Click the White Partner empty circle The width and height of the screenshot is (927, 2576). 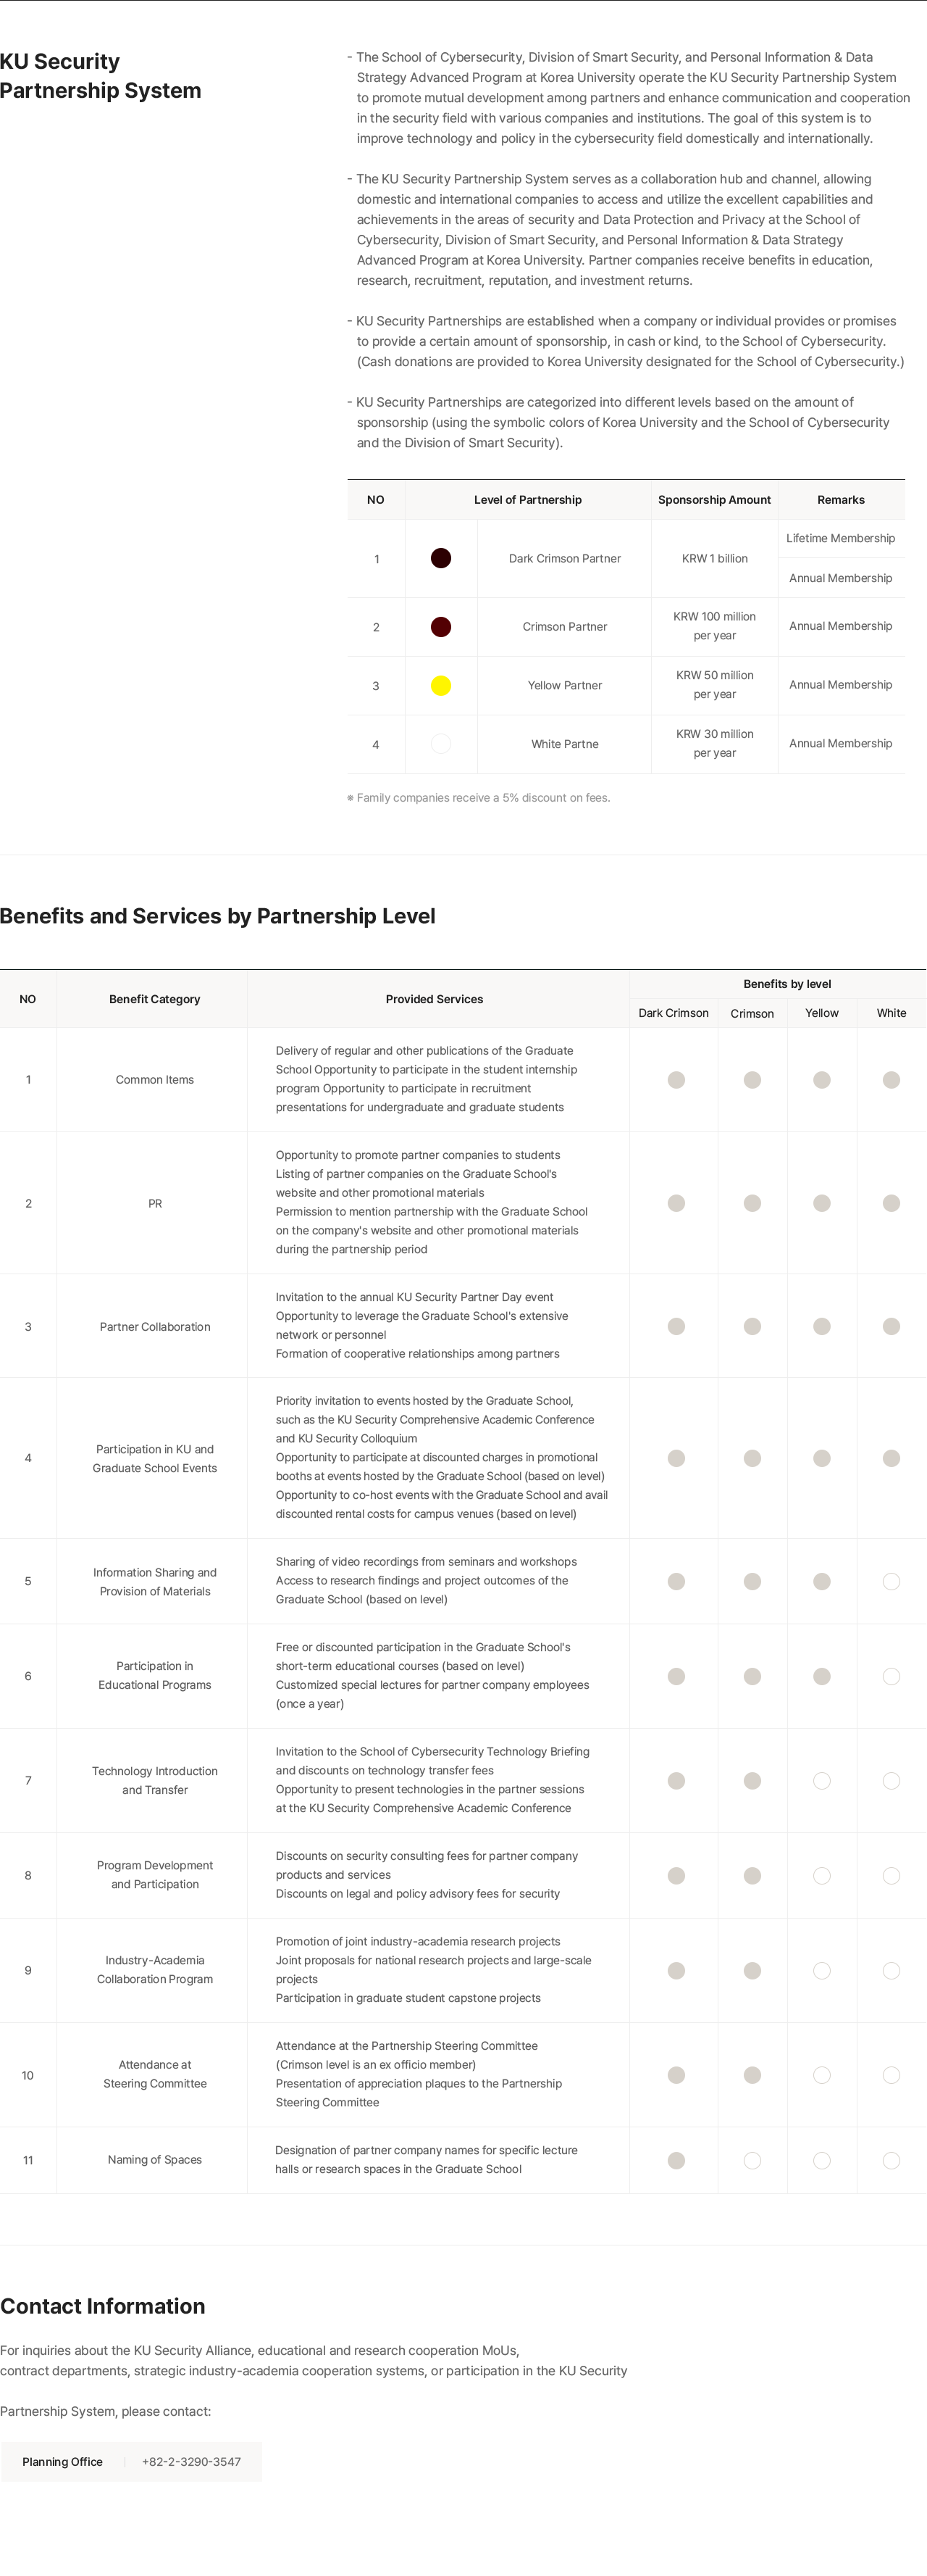440,744
